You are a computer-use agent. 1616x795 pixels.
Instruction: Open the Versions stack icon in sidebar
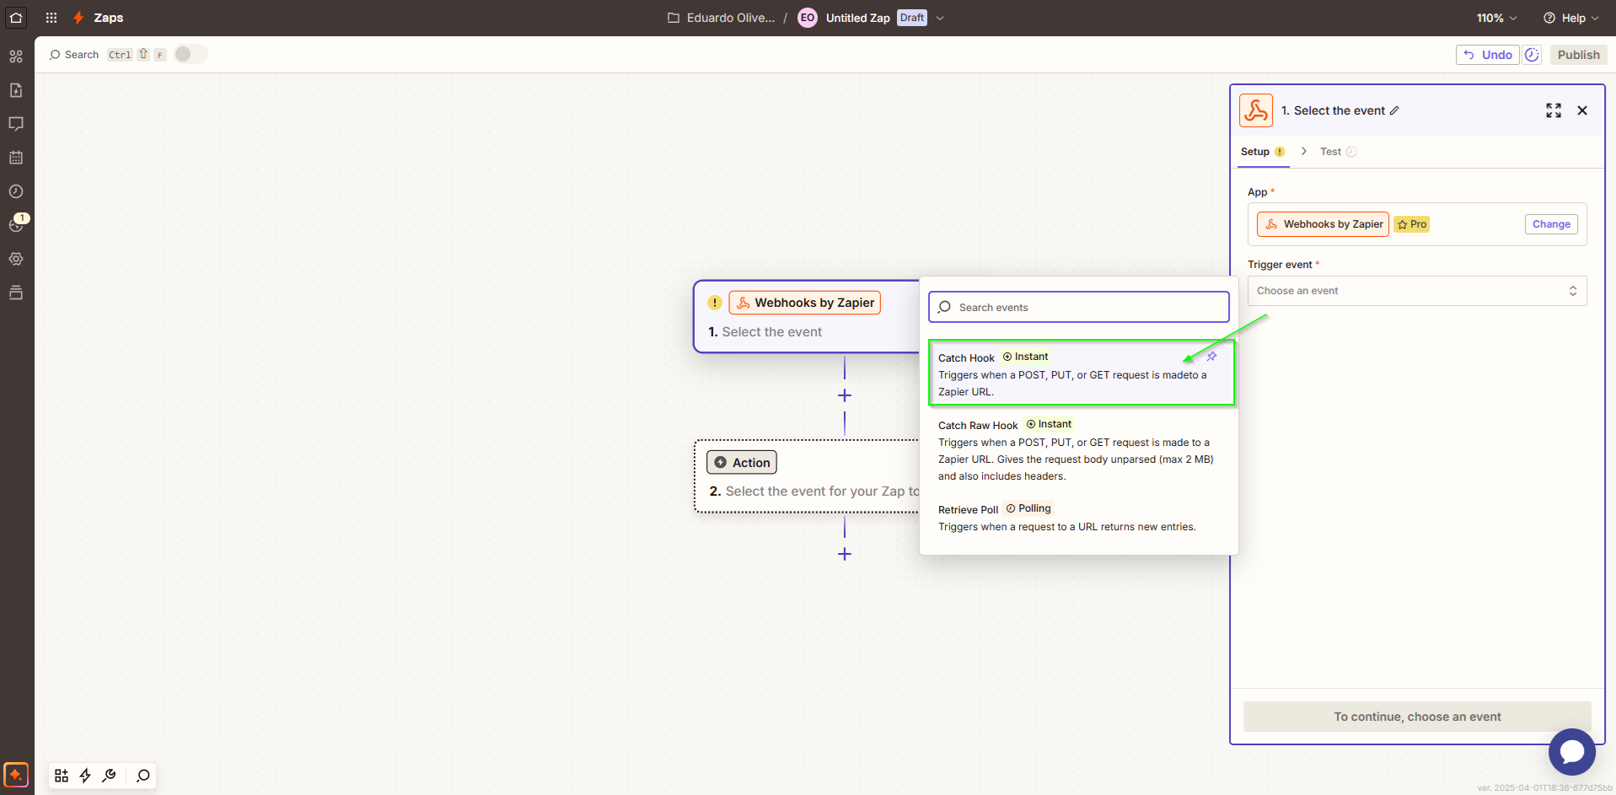coord(16,293)
